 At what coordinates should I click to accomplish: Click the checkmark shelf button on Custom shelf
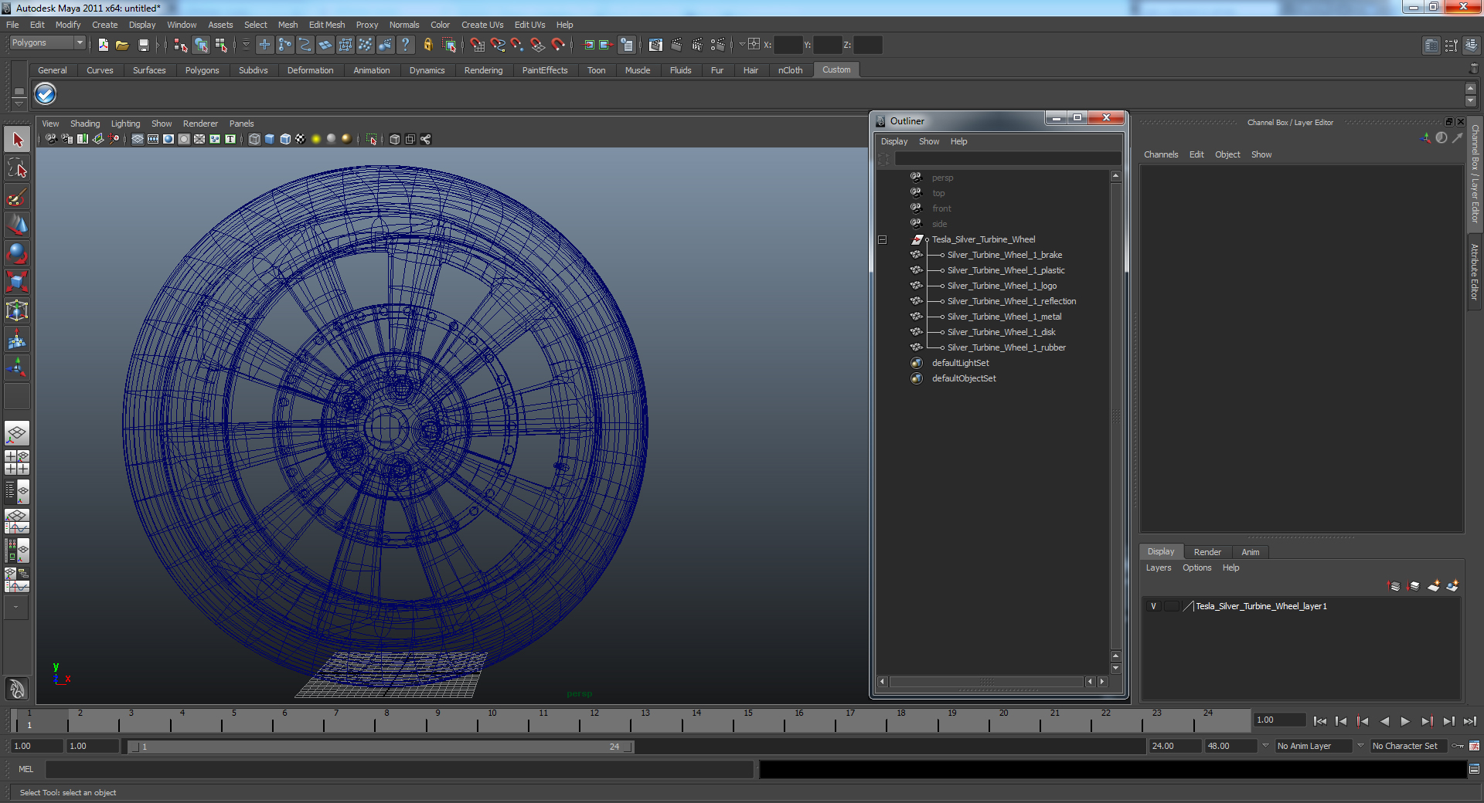point(46,94)
